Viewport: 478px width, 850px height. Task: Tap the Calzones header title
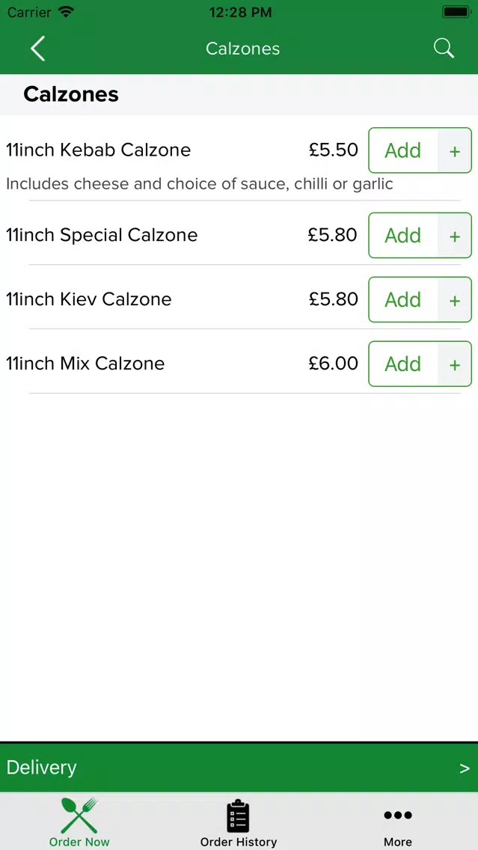[x=243, y=49]
